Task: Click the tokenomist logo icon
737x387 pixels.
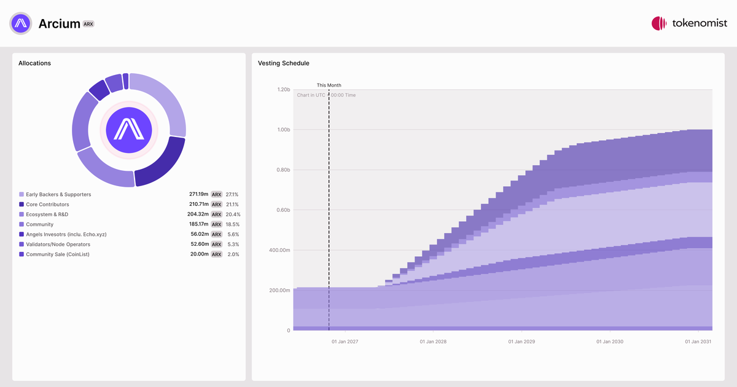Action: tap(659, 23)
